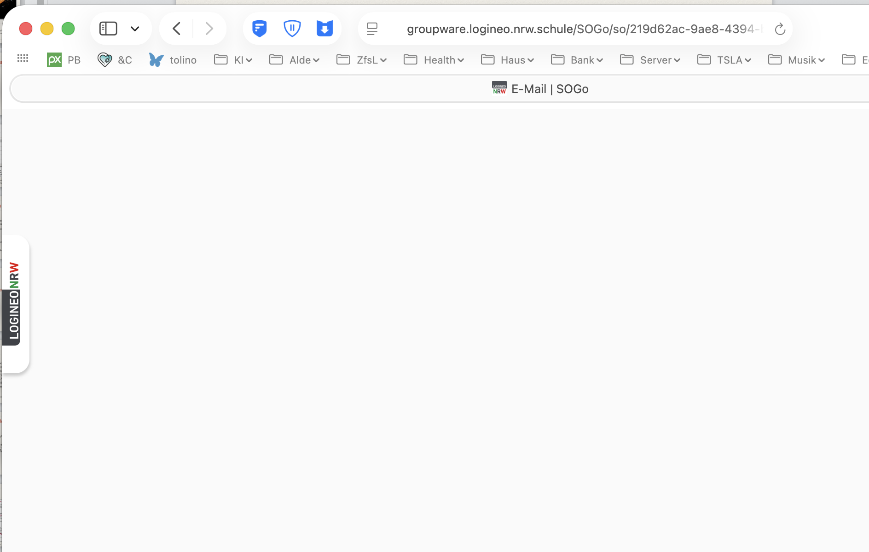Click the blue download extension icon

[x=324, y=29]
